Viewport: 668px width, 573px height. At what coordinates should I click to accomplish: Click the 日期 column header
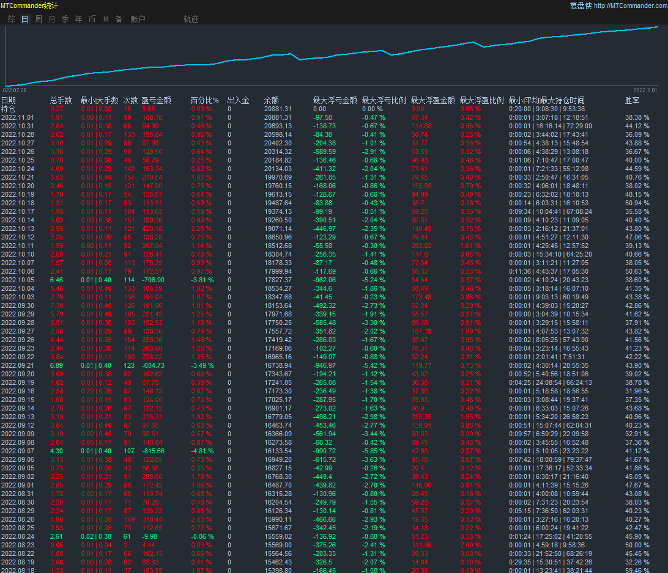pyautogui.click(x=9, y=100)
